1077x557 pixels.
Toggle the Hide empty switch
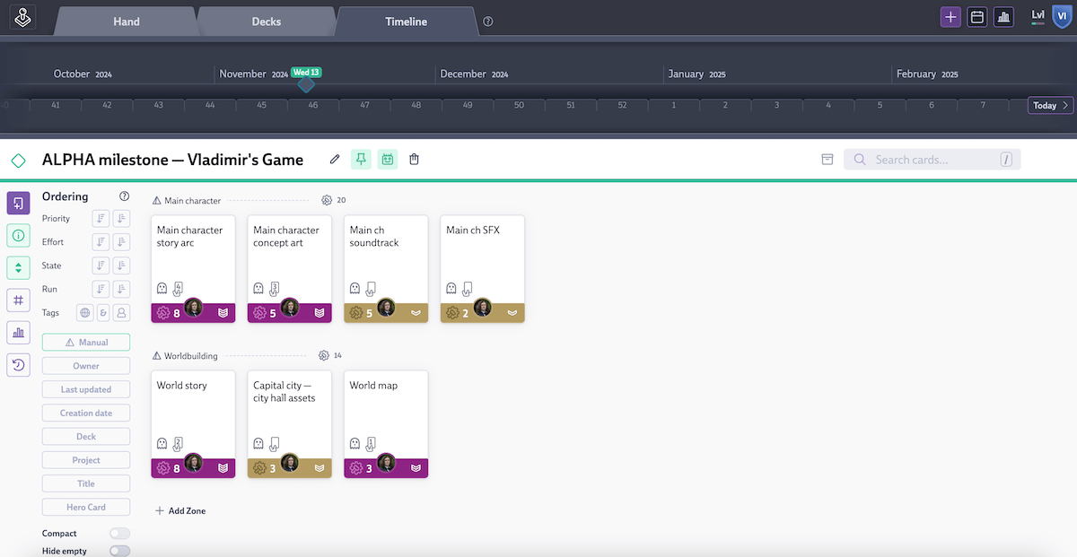(x=119, y=551)
